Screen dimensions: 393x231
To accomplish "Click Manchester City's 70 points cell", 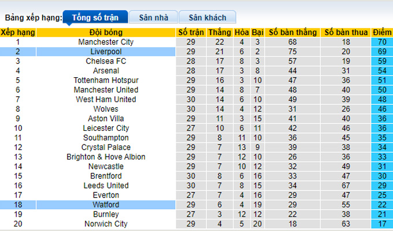I will click(x=382, y=42).
